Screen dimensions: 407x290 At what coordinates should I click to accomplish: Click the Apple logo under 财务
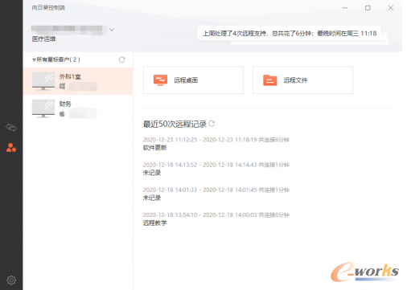(x=62, y=113)
